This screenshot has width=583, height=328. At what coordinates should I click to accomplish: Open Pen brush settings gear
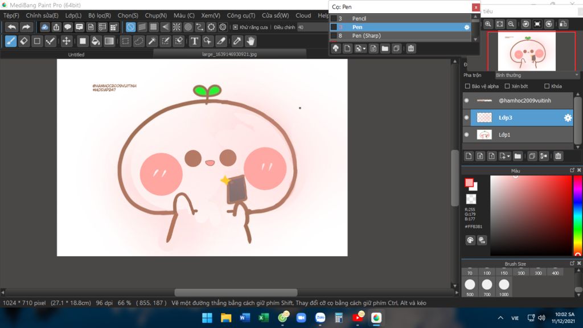pos(467,27)
